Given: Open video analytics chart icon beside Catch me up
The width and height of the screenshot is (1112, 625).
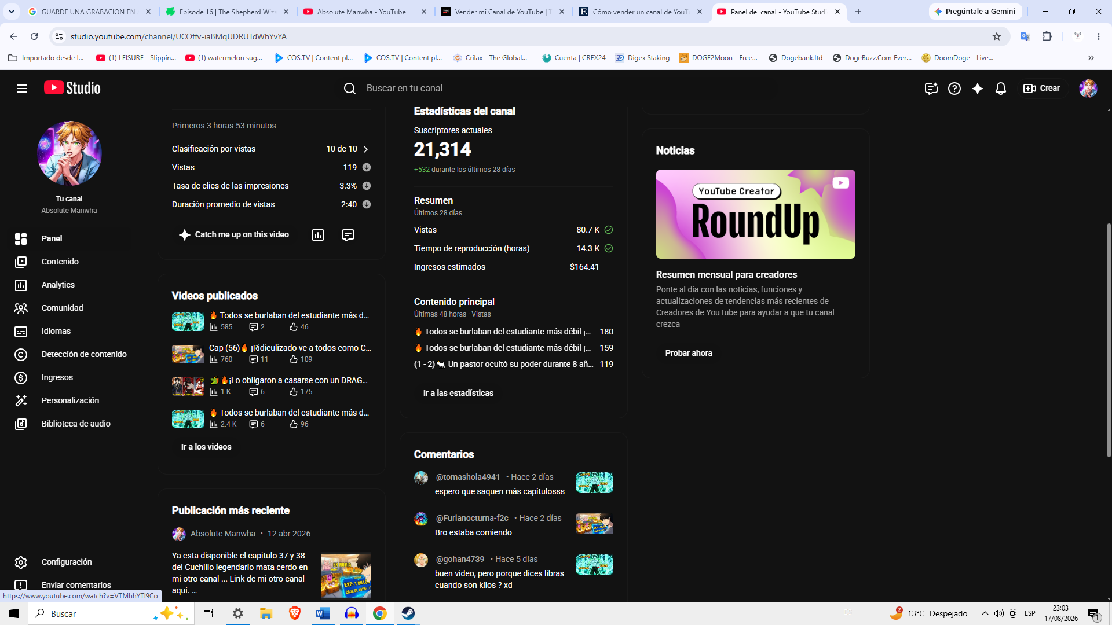Looking at the screenshot, I should [318, 235].
